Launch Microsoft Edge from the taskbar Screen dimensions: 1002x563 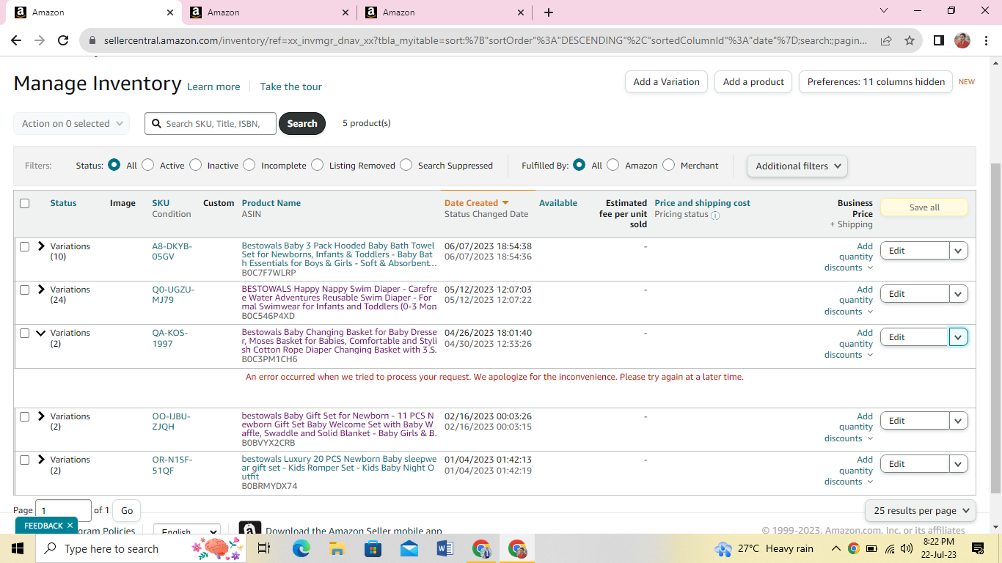coord(301,548)
